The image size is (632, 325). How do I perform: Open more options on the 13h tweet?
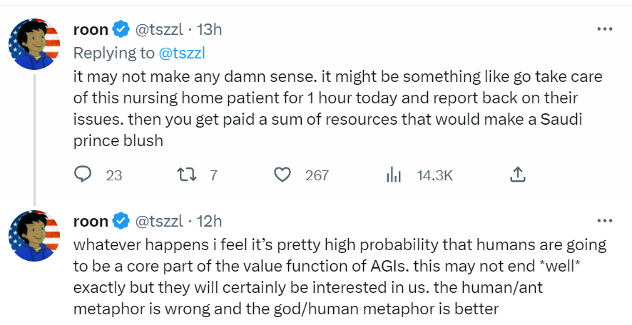605,29
